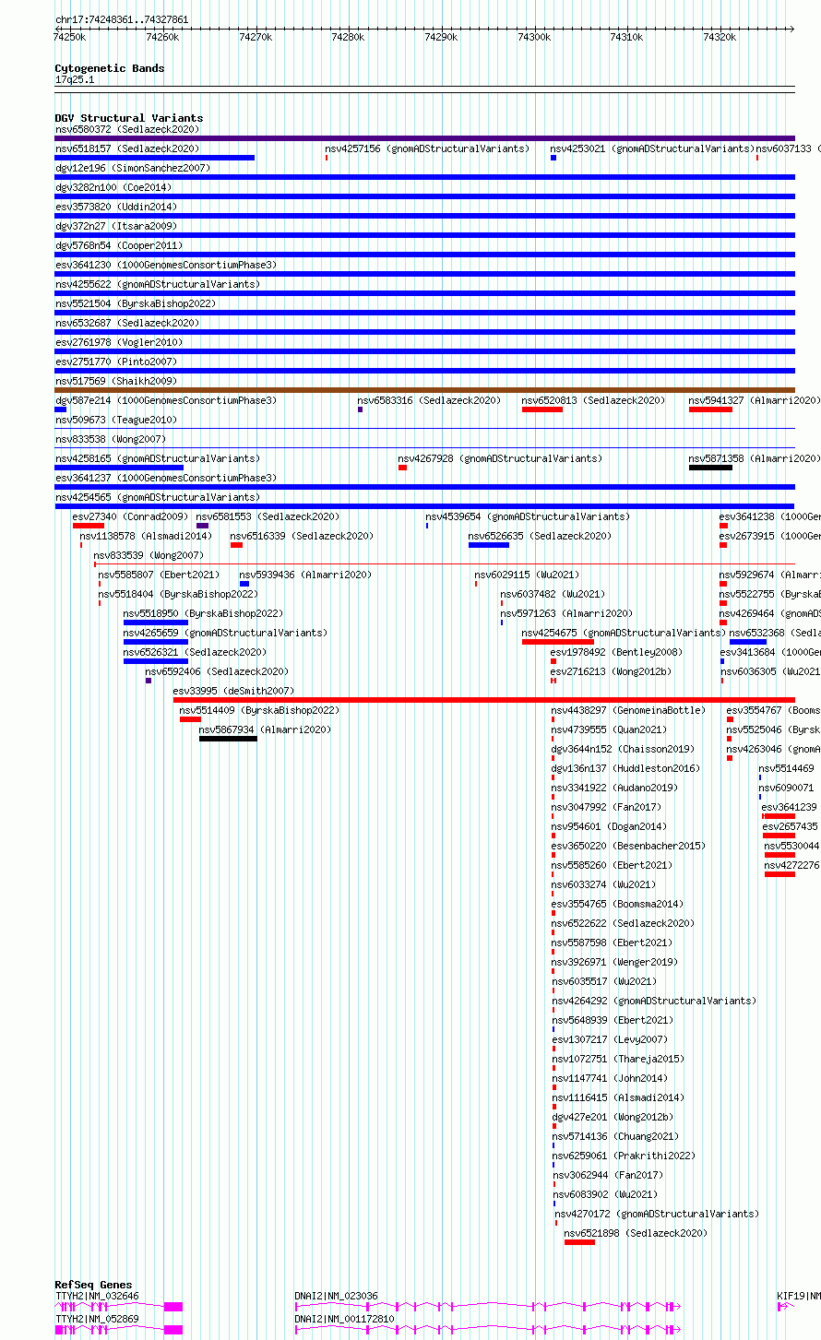The height and width of the screenshot is (1340, 821).
Task: Click nsv1138578 (Alsmadi2014) label
Action: (x=146, y=537)
